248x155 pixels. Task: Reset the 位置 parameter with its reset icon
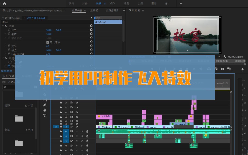tap(91, 30)
